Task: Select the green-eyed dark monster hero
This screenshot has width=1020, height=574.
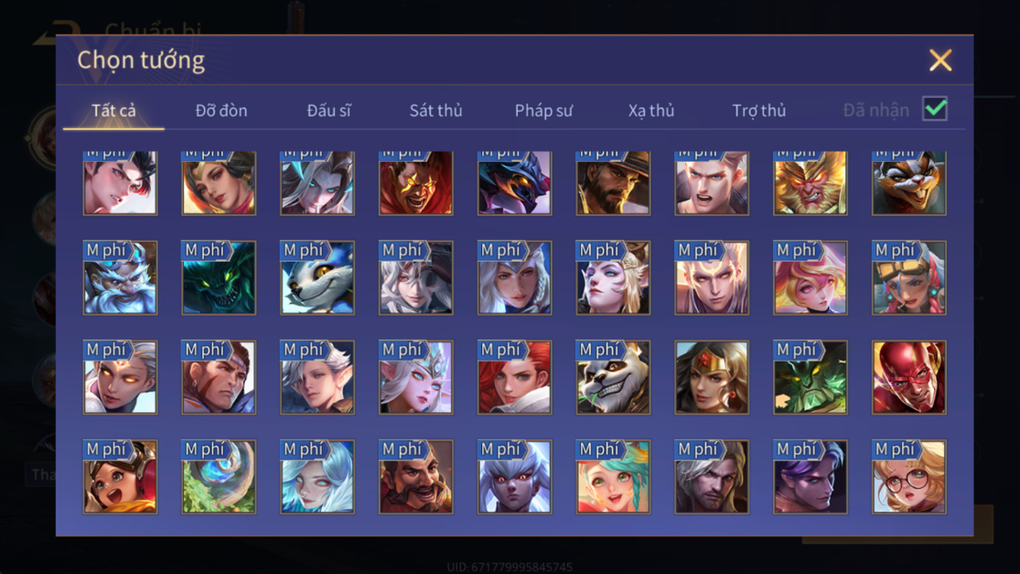Action: (219, 278)
